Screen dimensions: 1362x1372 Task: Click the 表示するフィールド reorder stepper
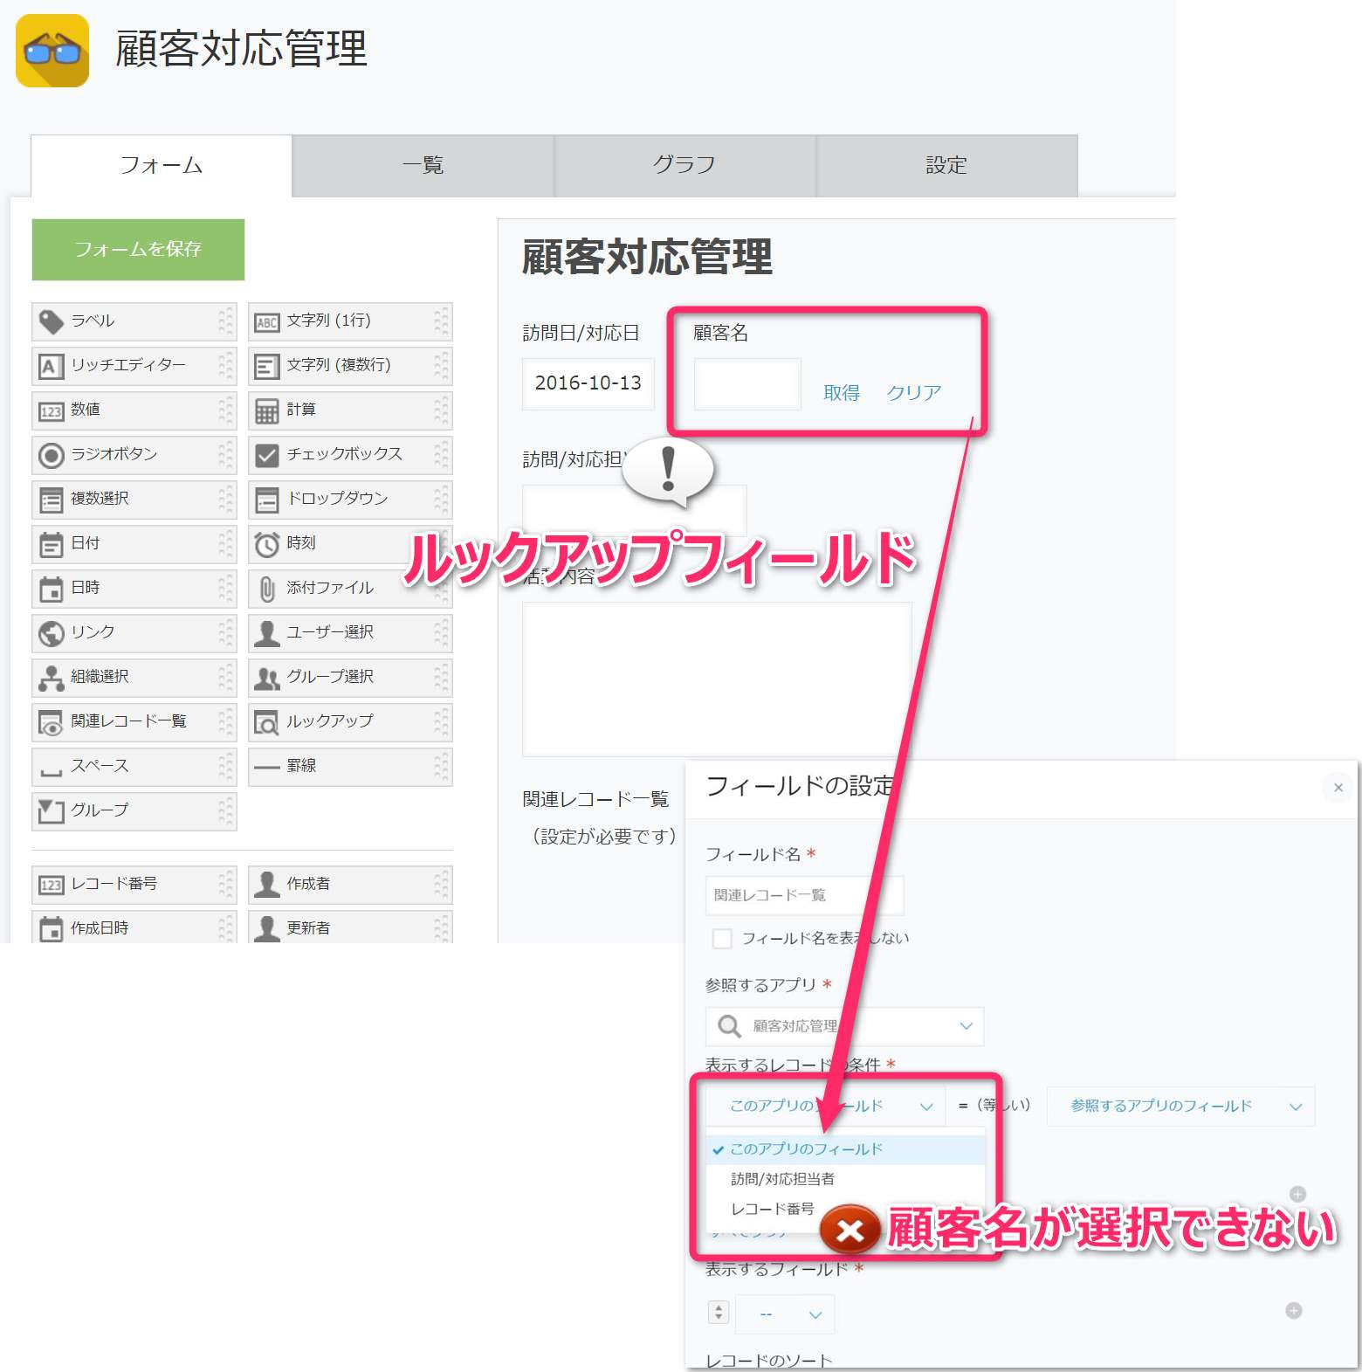719,1312
